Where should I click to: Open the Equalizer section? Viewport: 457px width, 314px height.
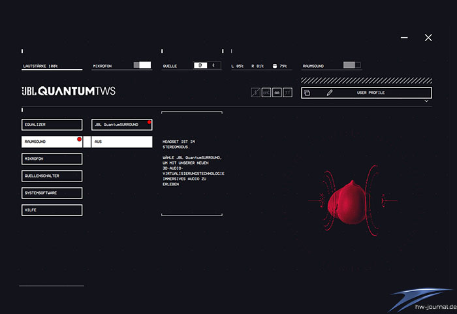click(52, 125)
